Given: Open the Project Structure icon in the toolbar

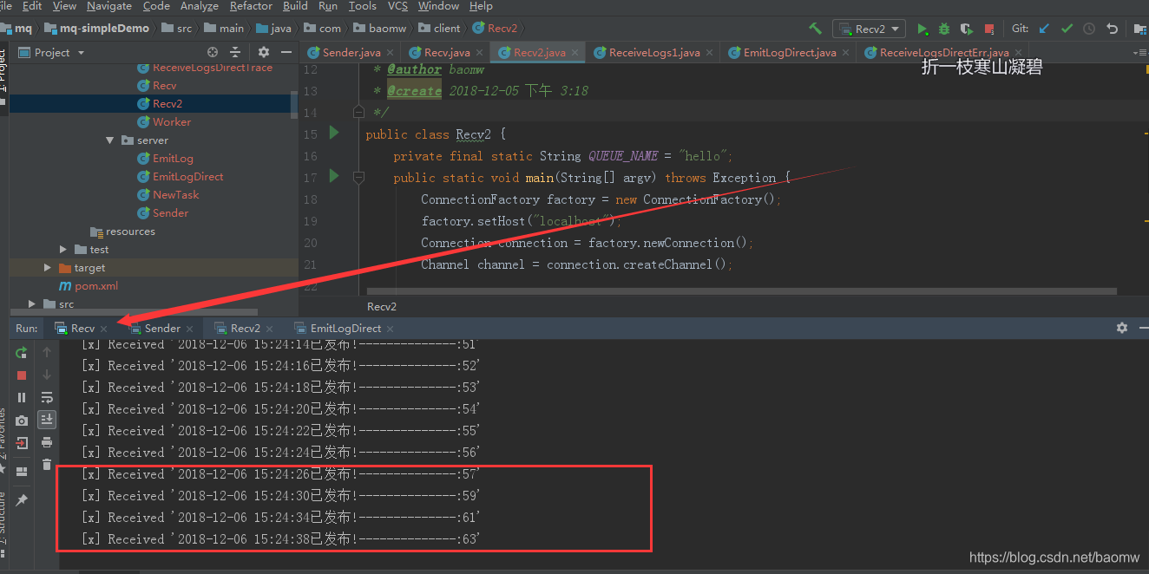Looking at the screenshot, I should [1142, 29].
